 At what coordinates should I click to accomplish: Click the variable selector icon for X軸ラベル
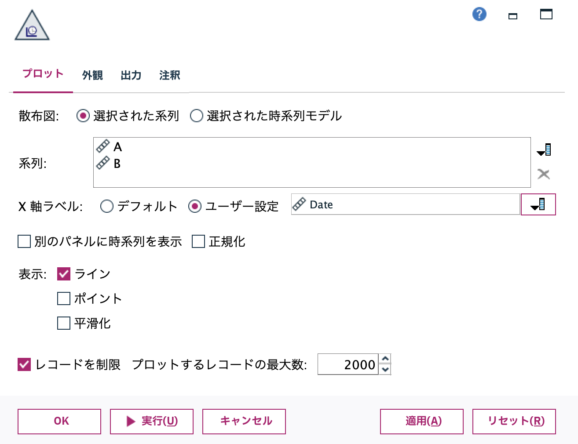(x=538, y=204)
